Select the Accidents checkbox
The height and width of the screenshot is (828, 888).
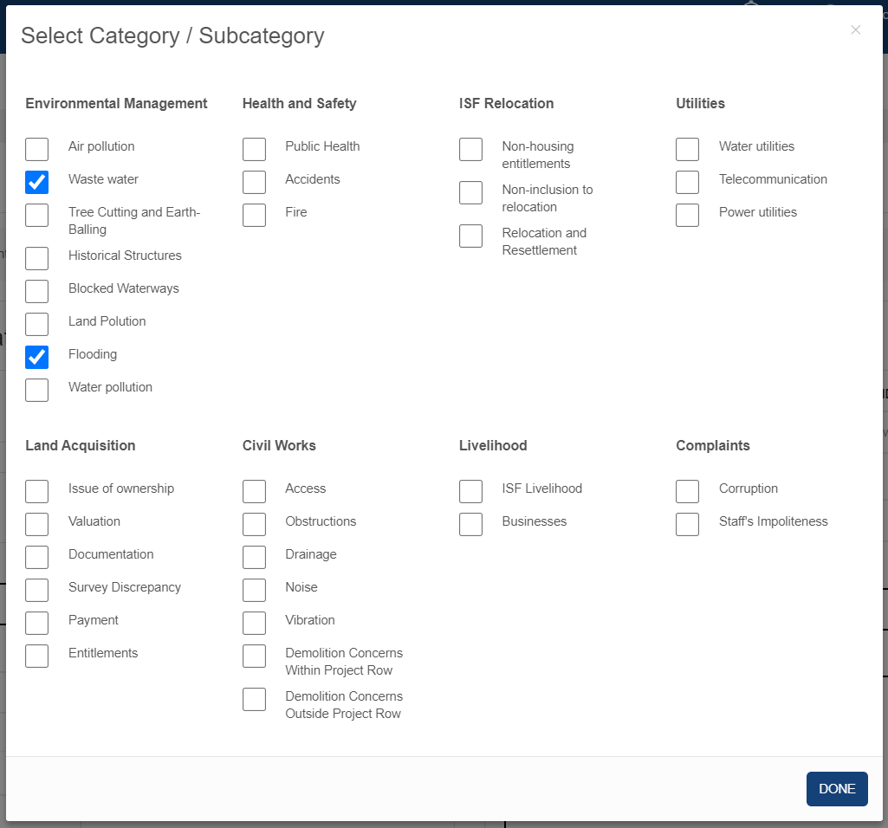[x=254, y=182]
